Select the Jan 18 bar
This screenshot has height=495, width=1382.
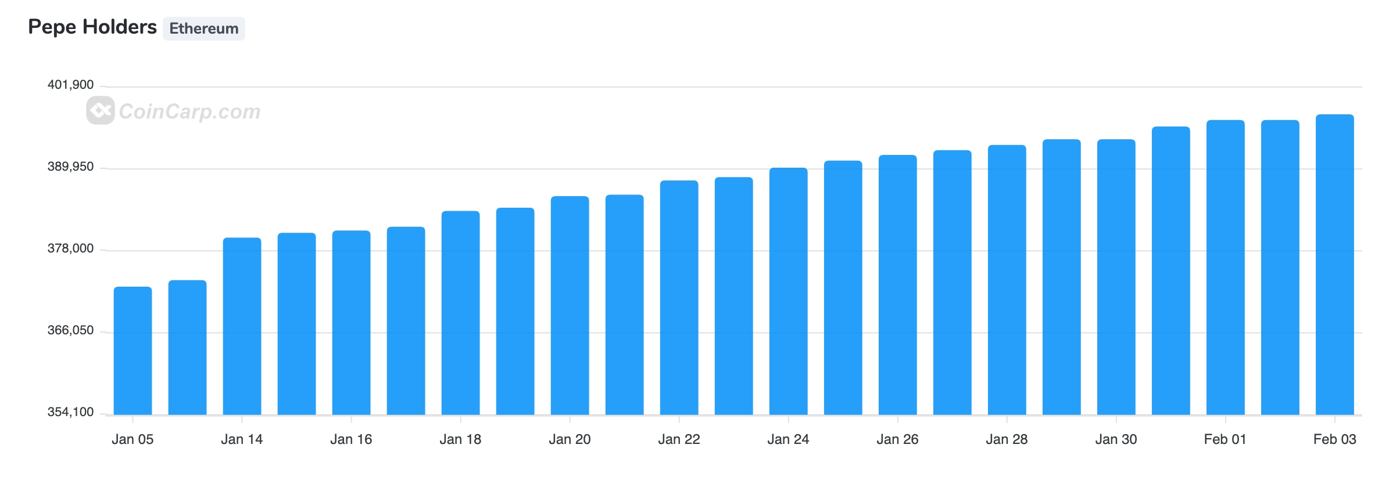tap(461, 313)
